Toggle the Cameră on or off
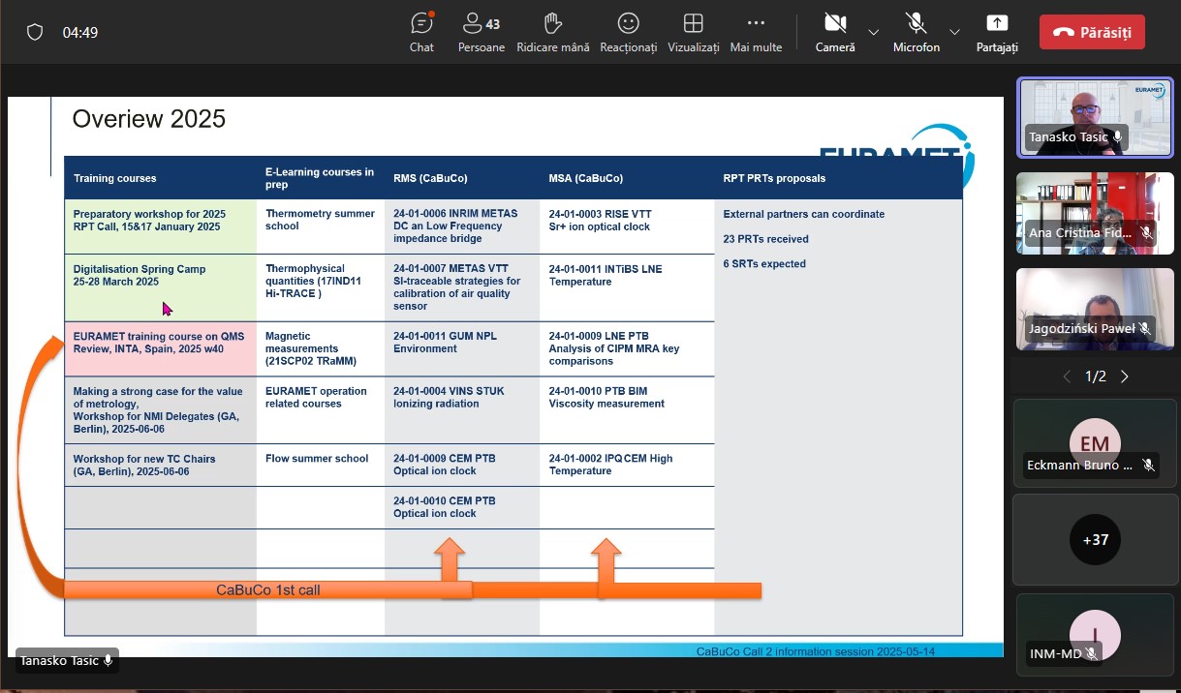The width and height of the screenshot is (1181, 693). pyautogui.click(x=834, y=31)
